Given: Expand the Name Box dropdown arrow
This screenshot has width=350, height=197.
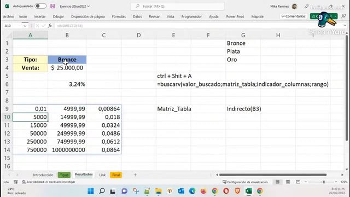Looking at the screenshot, I should (25, 26).
